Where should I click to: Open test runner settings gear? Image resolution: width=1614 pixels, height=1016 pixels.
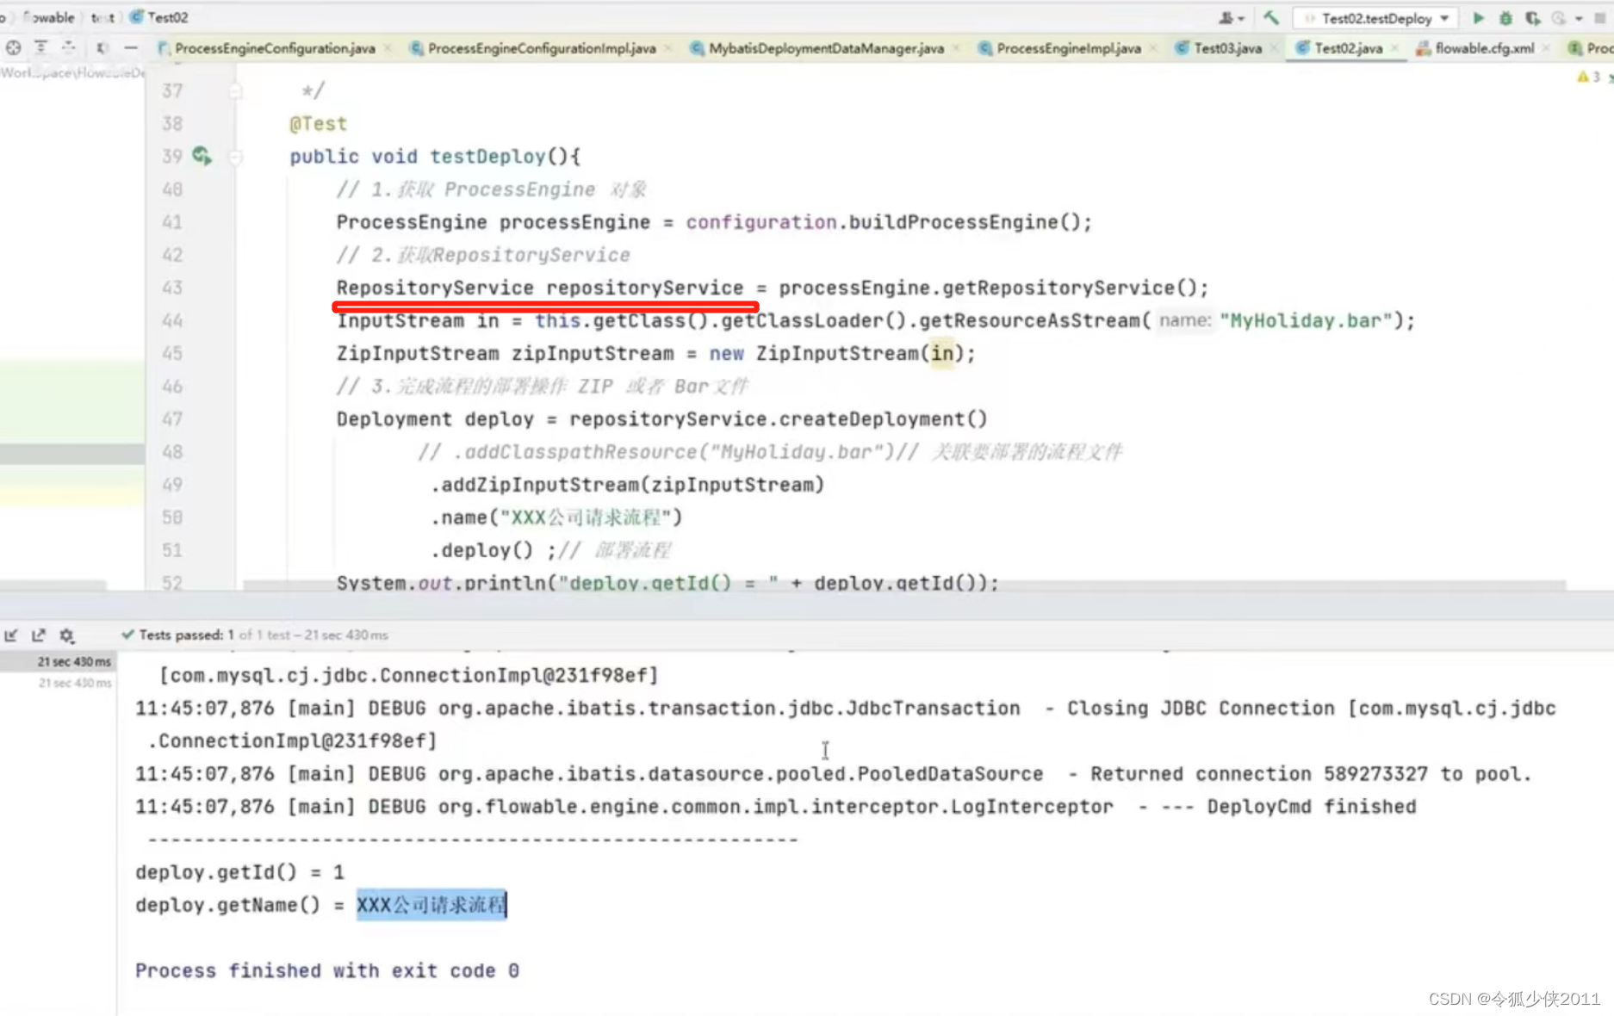coord(66,635)
